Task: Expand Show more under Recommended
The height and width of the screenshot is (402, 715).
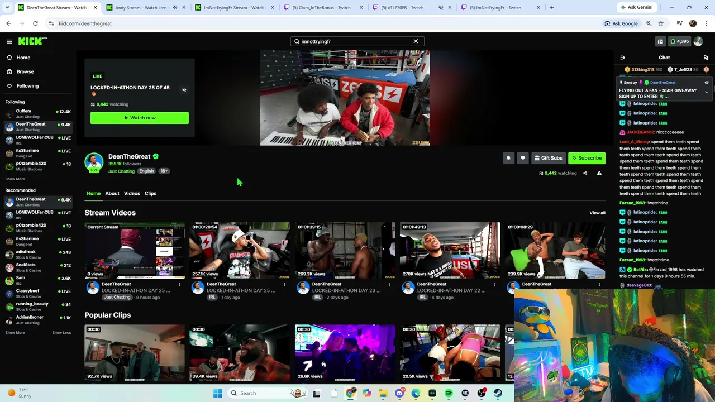Action: [x=15, y=333]
